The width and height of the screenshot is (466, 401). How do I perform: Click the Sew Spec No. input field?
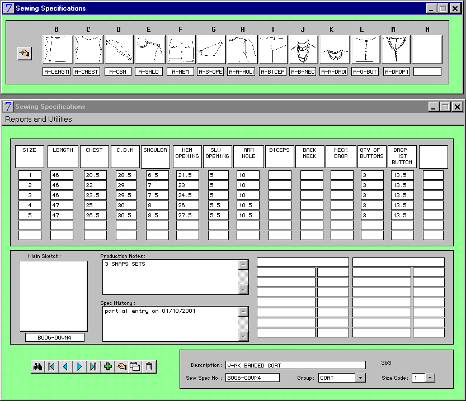[252, 378]
